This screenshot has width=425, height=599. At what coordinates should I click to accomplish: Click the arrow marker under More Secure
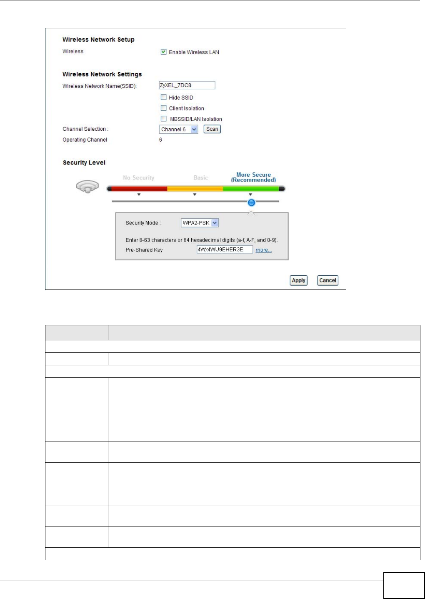coord(250,195)
